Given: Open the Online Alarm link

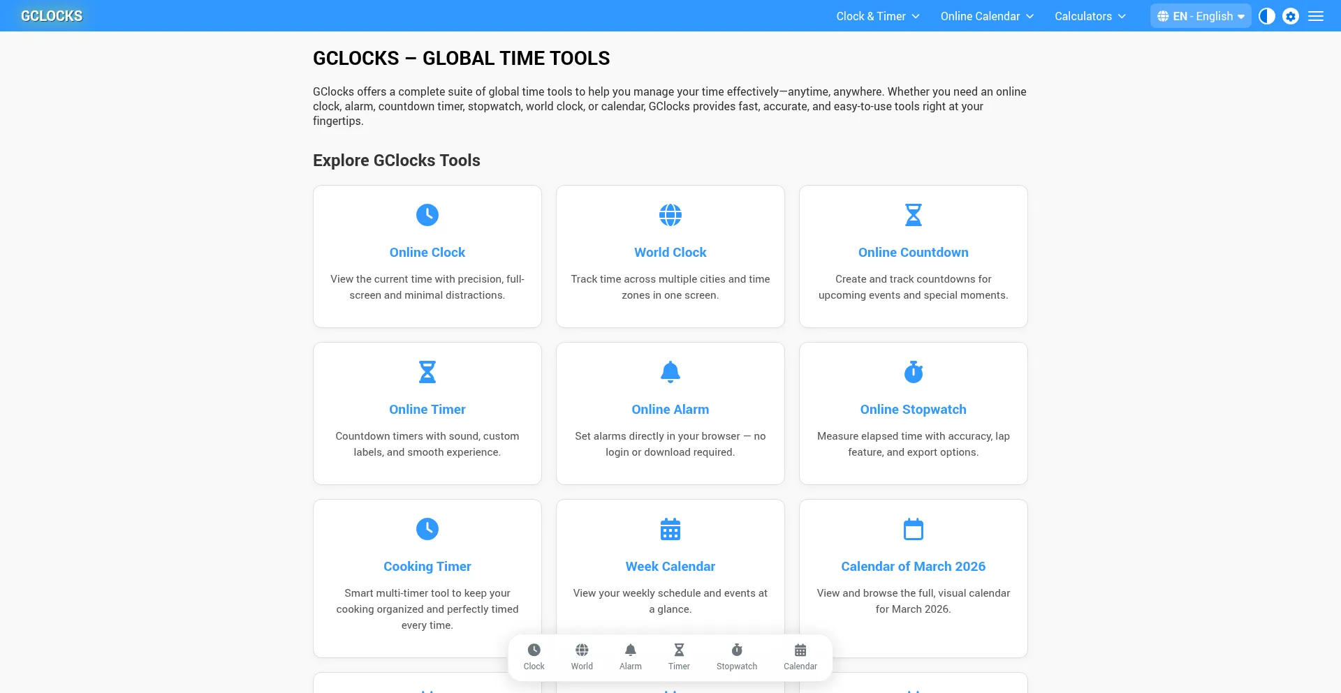Looking at the screenshot, I should tap(670, 410).
